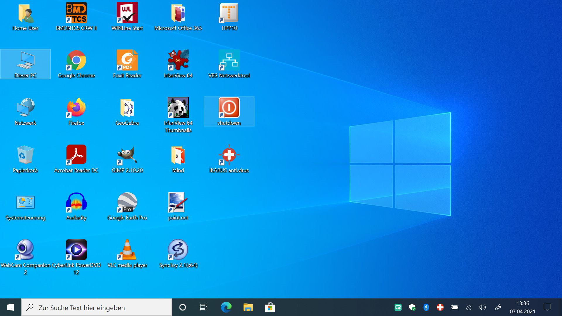
Task: Launch Microsoft Edge from taskbar
Action: 226,307
